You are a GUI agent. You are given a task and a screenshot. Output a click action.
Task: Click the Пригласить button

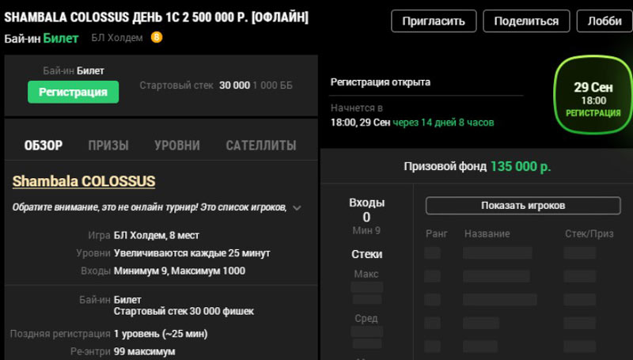coord(434,21)
